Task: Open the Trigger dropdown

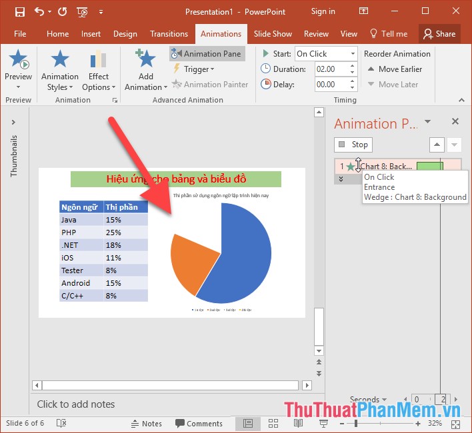Action: pos(194,69)
